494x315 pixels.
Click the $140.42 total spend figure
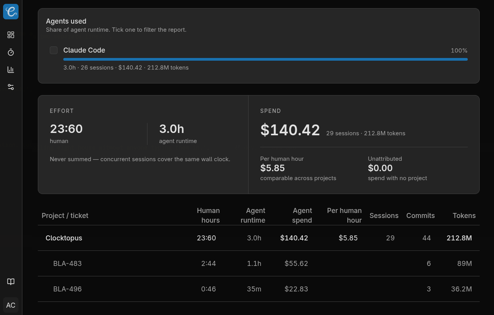pyautogui.click(x=290, y=130)
